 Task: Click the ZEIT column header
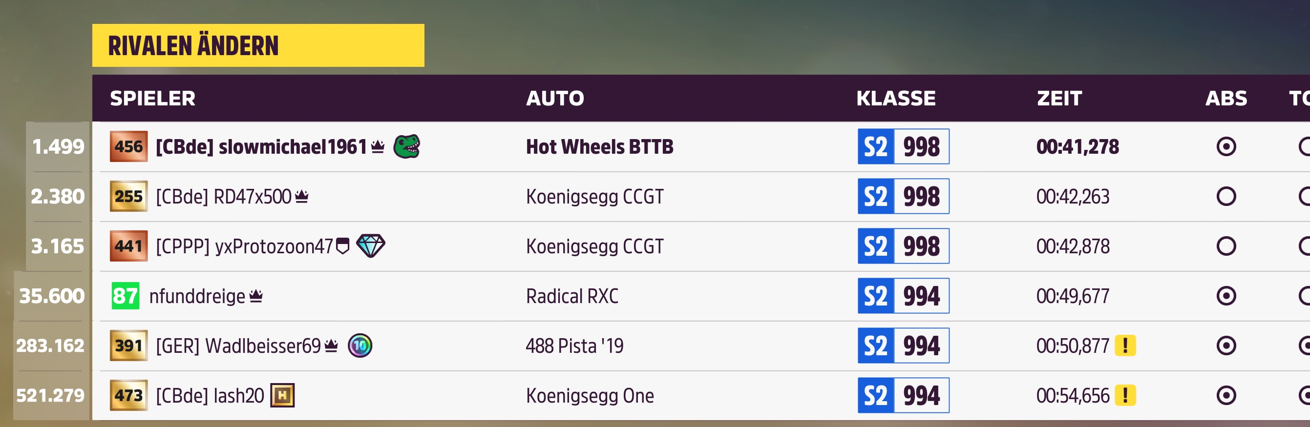[1059, 98]
